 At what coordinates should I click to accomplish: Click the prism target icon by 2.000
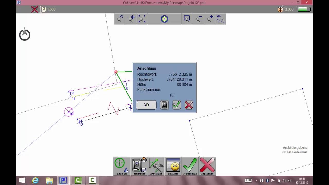(280, 9)
